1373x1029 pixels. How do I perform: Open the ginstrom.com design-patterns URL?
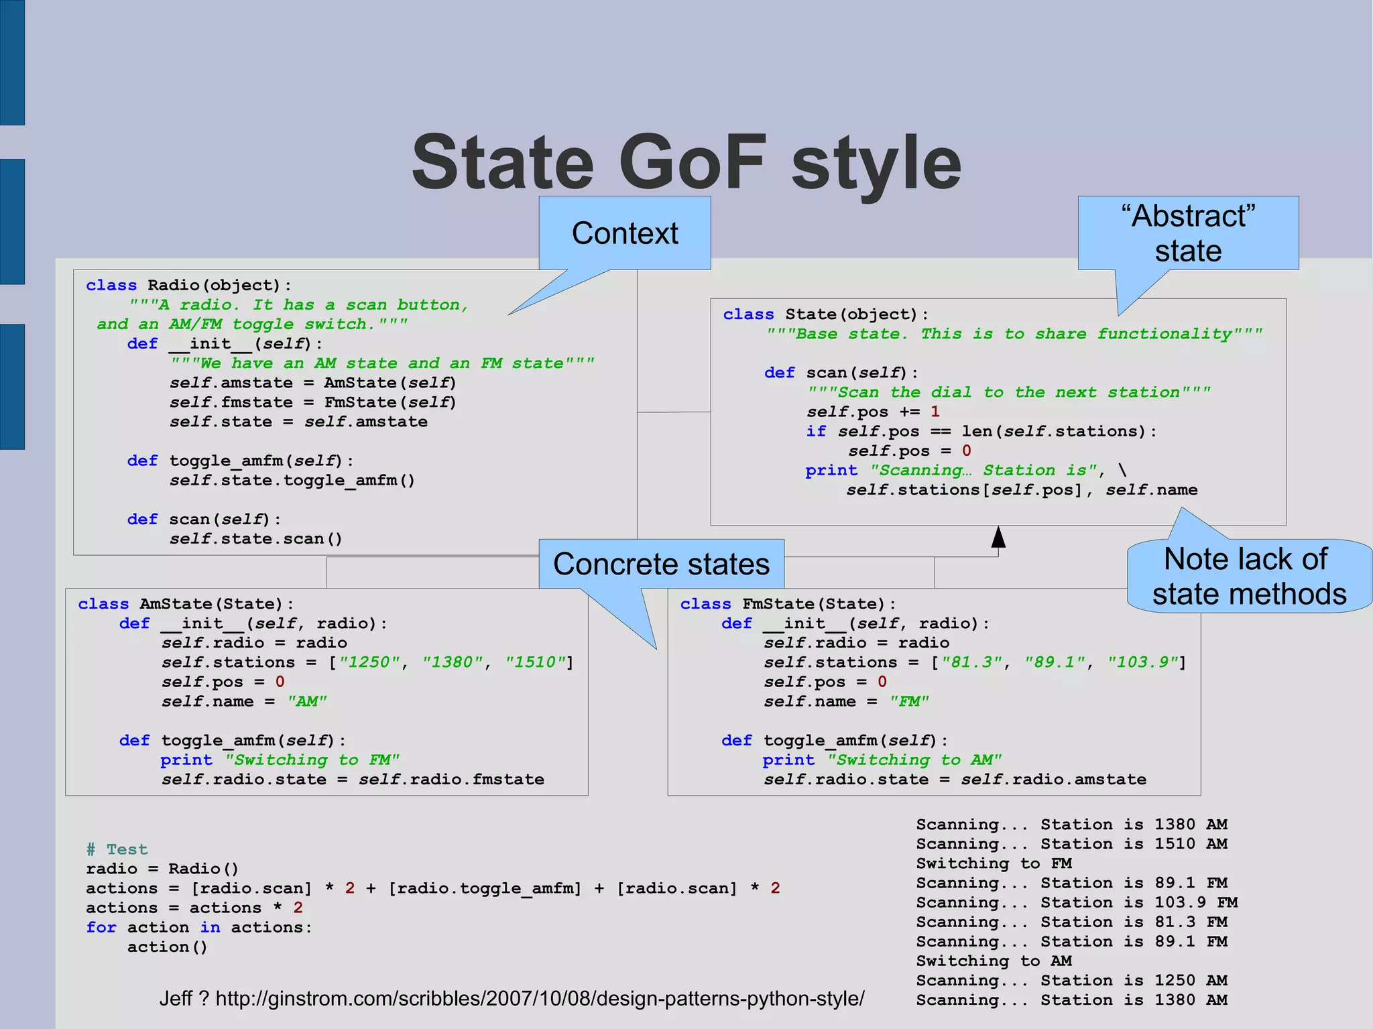(x=540, y=999)
